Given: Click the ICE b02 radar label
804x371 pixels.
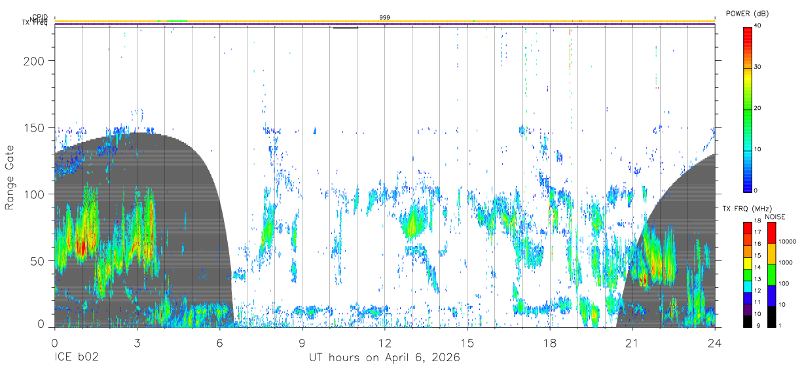Looking at the screenshot, I should [x=75, y=357].
